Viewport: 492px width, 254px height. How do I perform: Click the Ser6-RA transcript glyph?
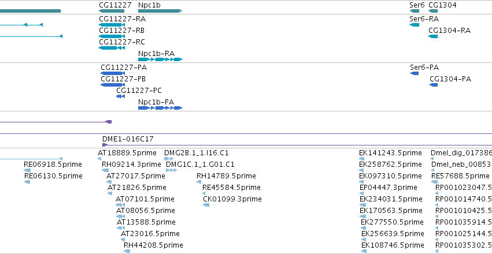pos(415,25)
